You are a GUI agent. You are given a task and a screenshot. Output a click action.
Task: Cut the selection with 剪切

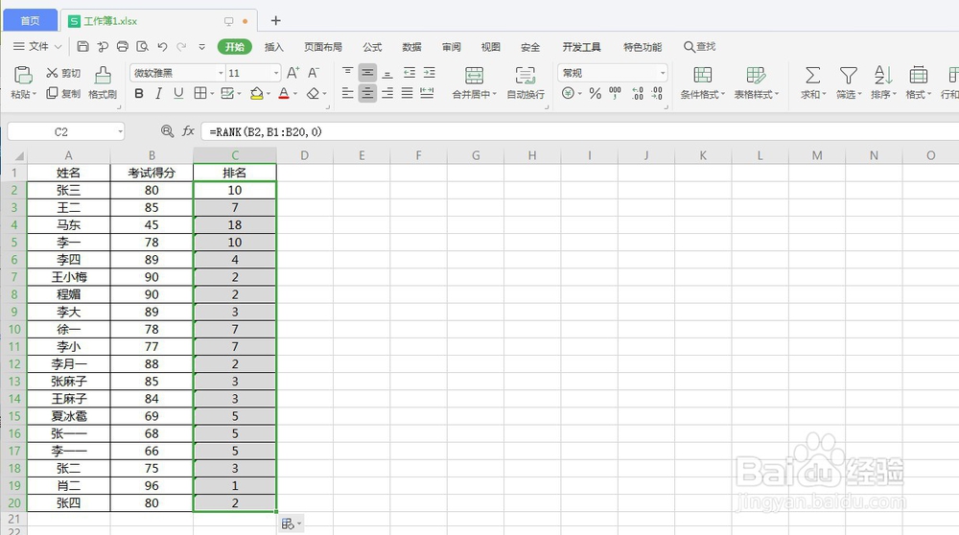tap(63, 74)
